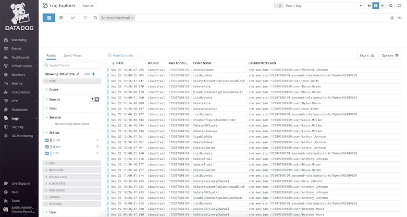407x217 pixels.
Task: Click the Export button
Action: [x=367, y=56]
